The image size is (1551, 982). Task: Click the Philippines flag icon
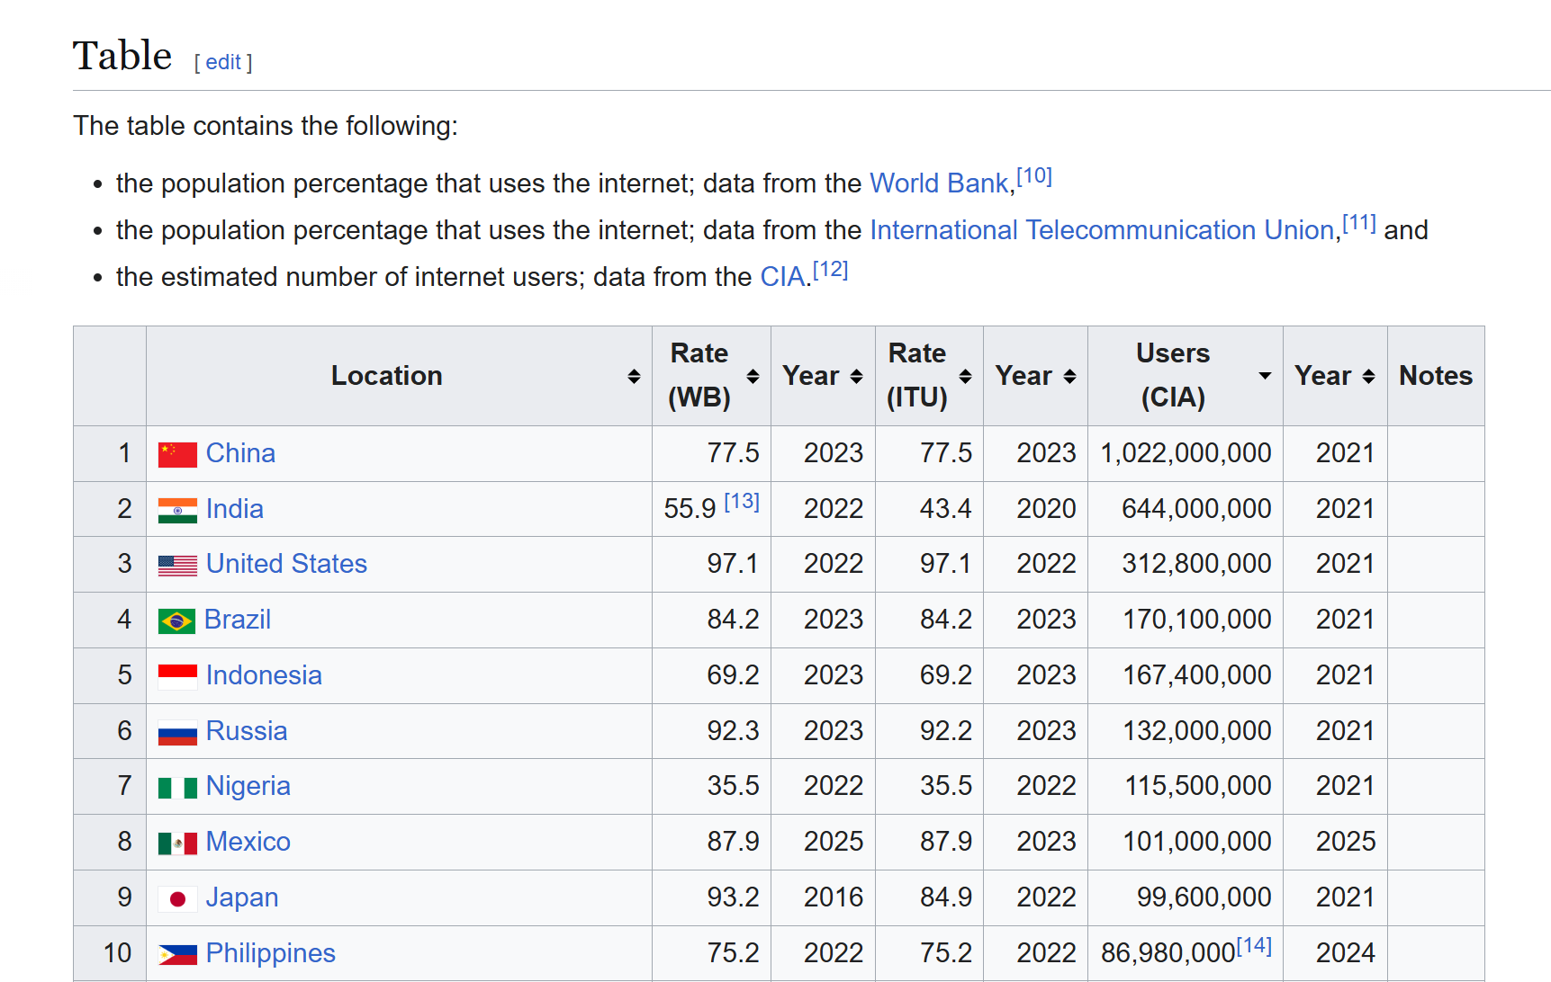point(177,954)
